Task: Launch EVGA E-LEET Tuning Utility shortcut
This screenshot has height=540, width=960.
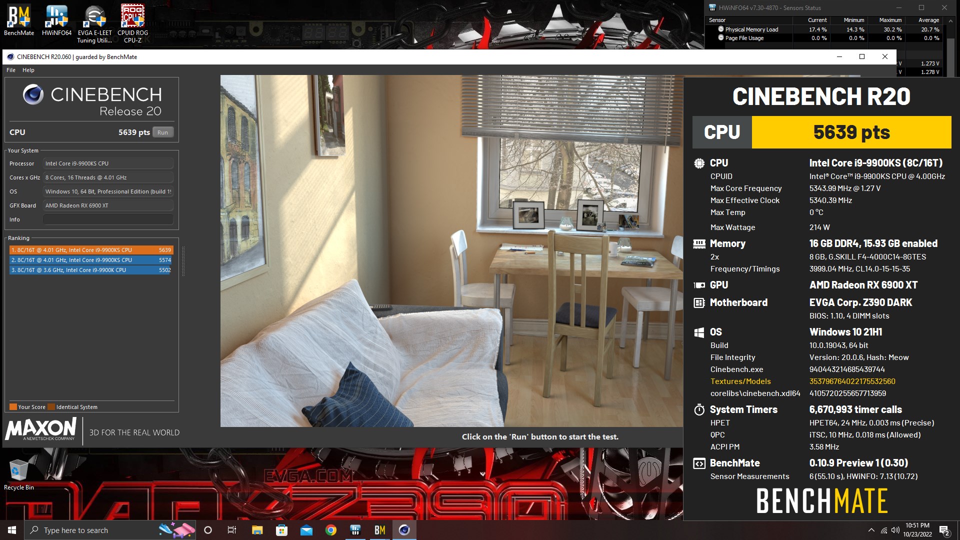Action: coord(94,24)
